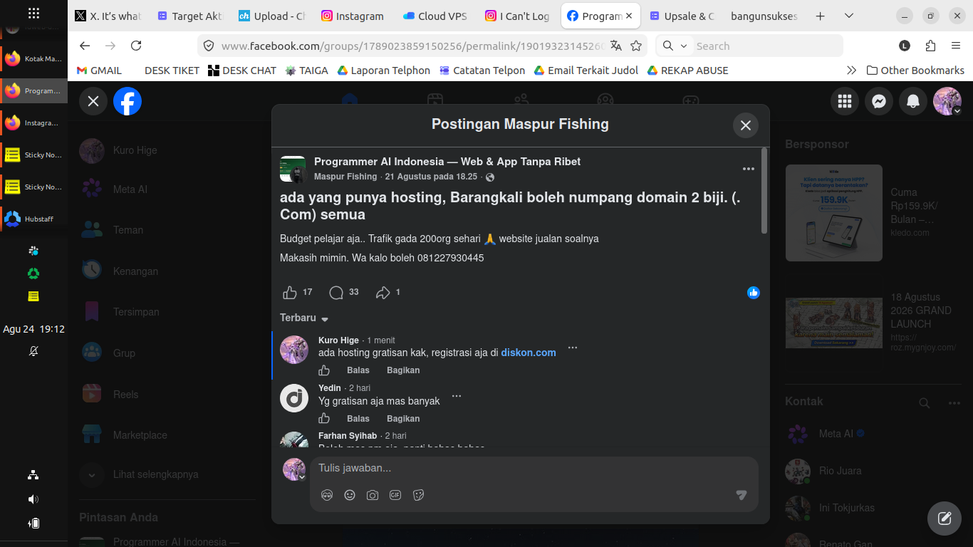Open the blue like reactions icon

click(x=754, y=292)
